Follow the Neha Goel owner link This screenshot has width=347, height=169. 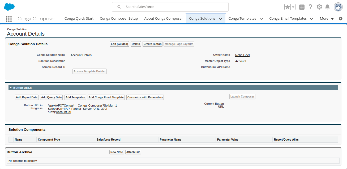242,55
